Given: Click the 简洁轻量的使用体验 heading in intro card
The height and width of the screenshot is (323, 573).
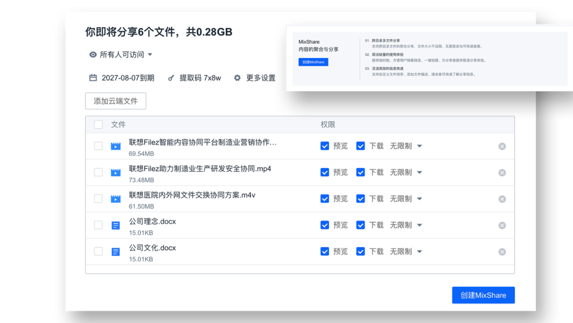Looking at the screenshot, I should (388, 55).
